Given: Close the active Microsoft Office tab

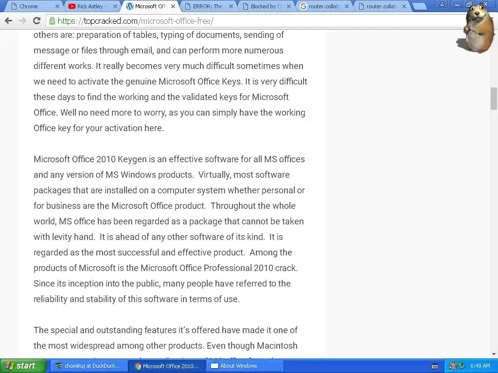Looking at the screenshot, I should (x=173, y=6).
